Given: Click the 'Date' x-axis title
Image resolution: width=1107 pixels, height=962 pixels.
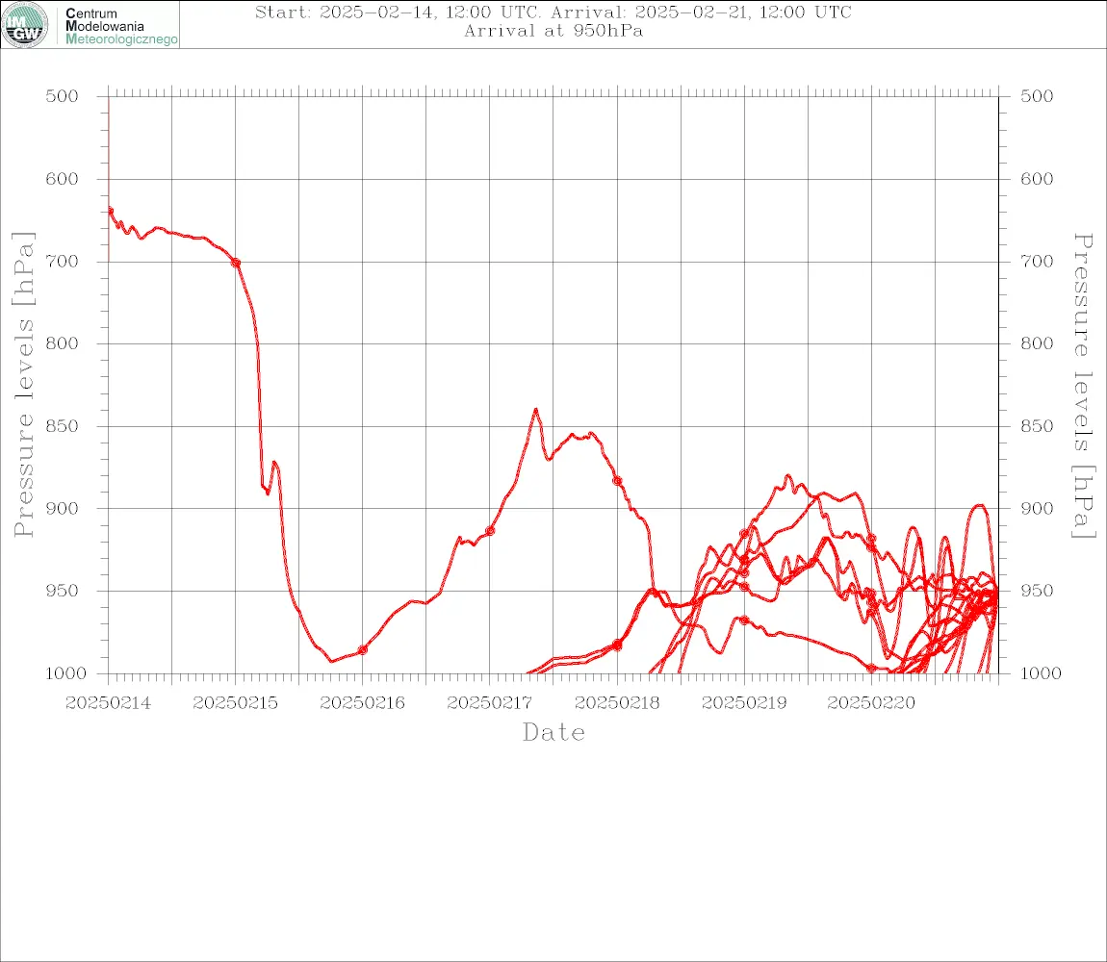Looking at the screenshot, I should pyautogui.click(x=554, y=733).
